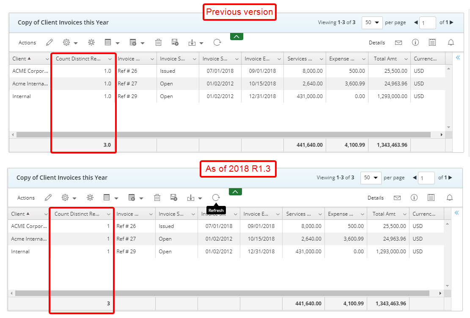
Task: Select Ref # 29 cell in bottom panel
Action: 126,252
